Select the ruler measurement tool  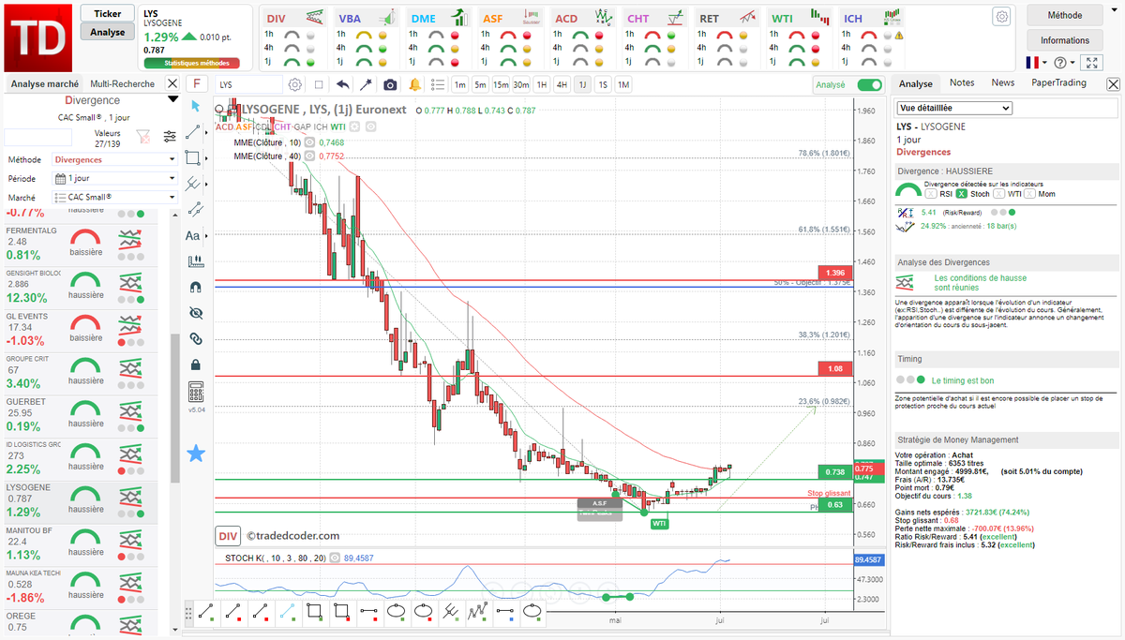195,261
